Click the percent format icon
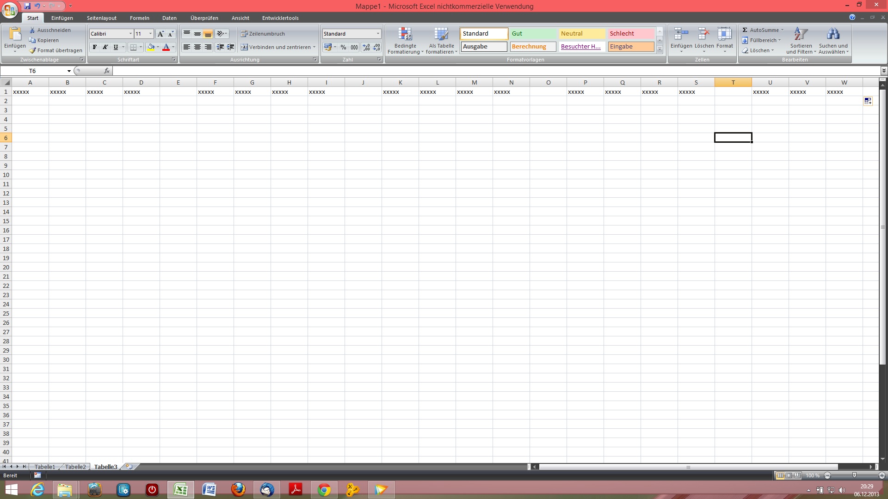This screenshot has width=888, height=499. pos(343,47)
